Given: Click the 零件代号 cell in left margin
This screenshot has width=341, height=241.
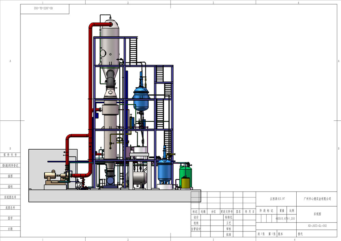Looking at the screenshot, I should pyautogui.click(x=10, y=154).
